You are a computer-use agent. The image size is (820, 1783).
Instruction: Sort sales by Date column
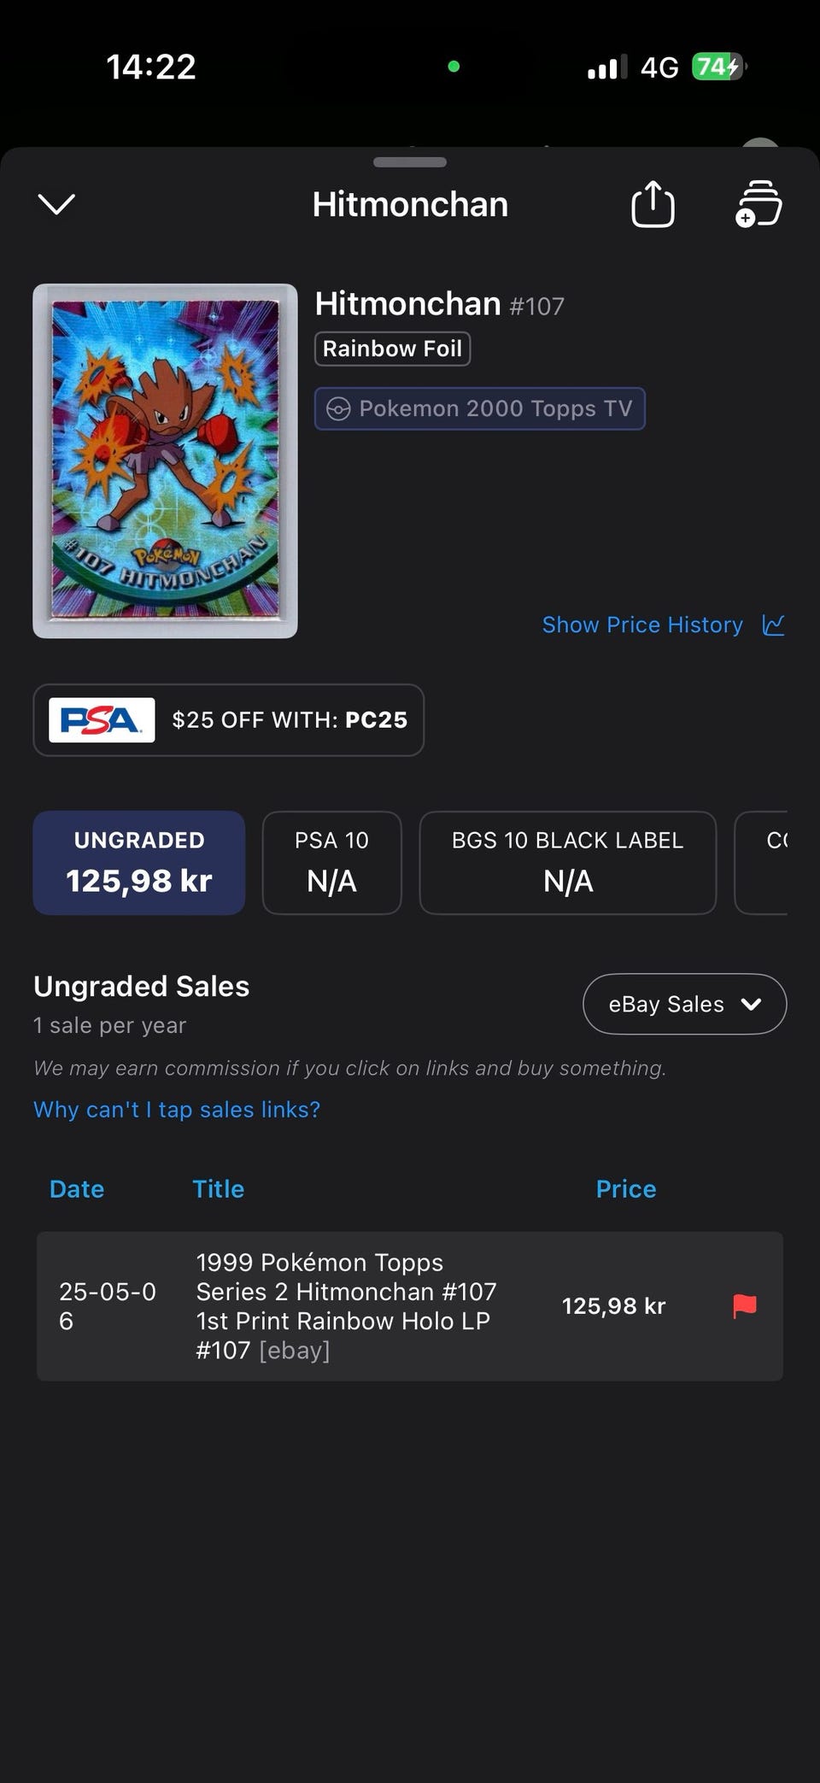point(77,1189)
